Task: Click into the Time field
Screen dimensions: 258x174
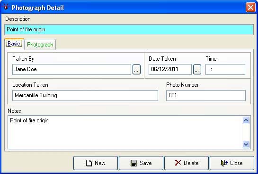Action: (225, 69)
